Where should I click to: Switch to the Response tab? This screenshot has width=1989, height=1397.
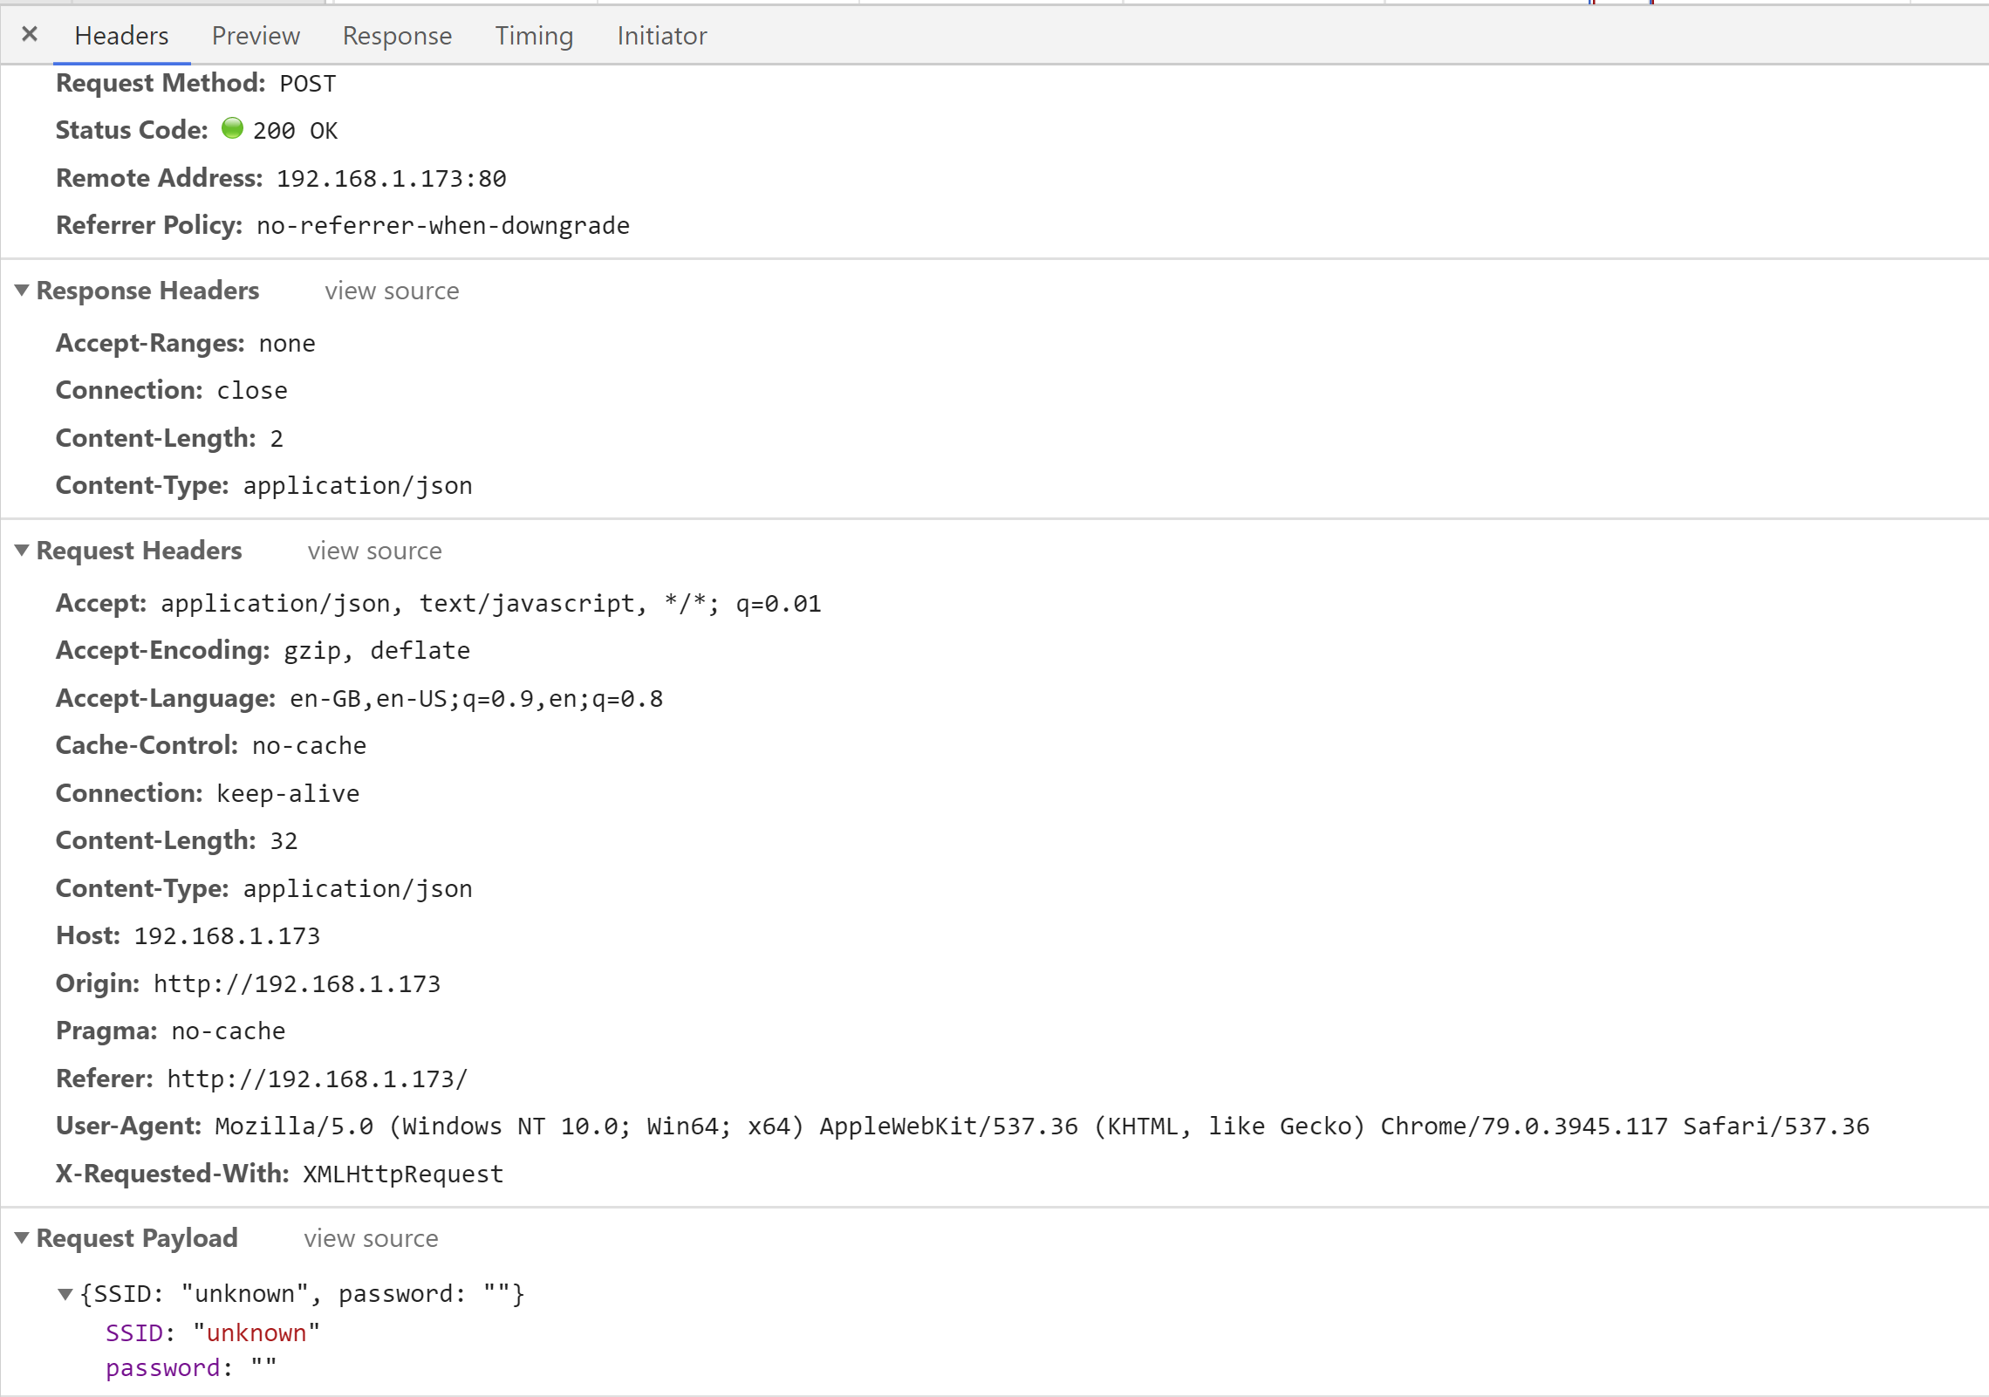point(396,36)
